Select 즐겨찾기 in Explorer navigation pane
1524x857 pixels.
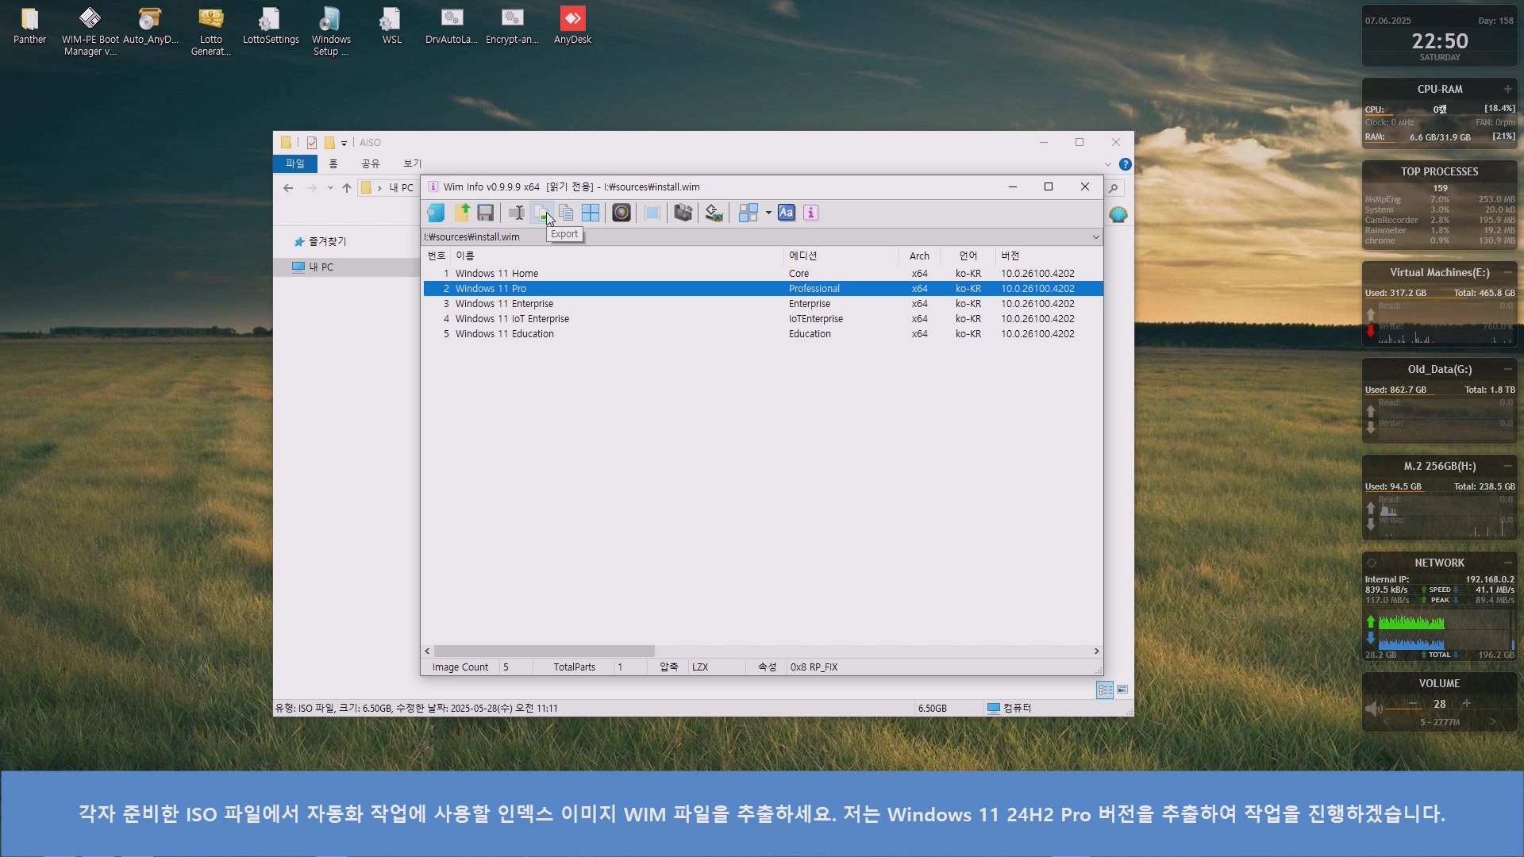point(327,241)
